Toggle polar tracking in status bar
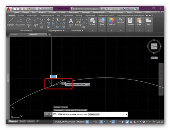Viewport: 170px width, 130px height. pyautogui.click(x=101, y=122)
